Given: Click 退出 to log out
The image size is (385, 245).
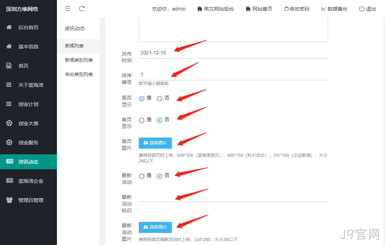Looking at the screenshot, I should 368,9.
